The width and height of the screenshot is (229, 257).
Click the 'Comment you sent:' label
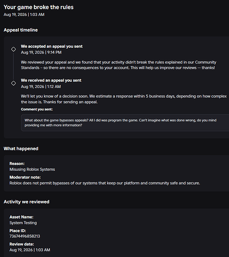click(37, 109)
